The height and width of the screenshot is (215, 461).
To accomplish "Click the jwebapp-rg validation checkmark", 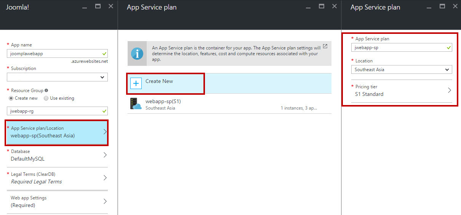I will coord(104,111).
